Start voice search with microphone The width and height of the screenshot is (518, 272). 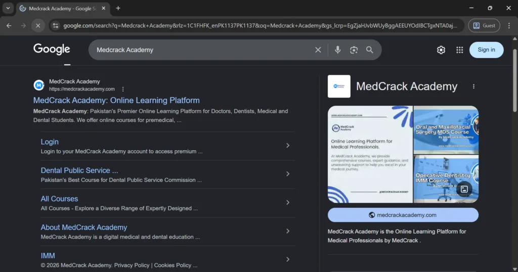click(x=337, y=50)
